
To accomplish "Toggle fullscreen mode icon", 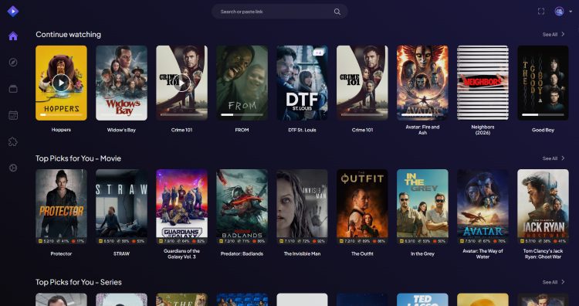I will coord(541,12).
